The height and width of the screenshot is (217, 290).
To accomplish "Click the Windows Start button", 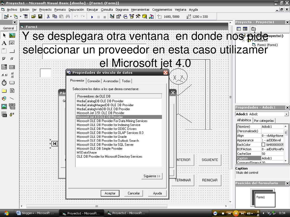I will point(6,213).
